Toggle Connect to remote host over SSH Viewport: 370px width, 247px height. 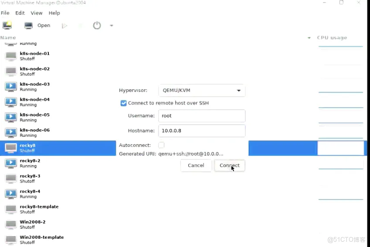click(123, 103)
